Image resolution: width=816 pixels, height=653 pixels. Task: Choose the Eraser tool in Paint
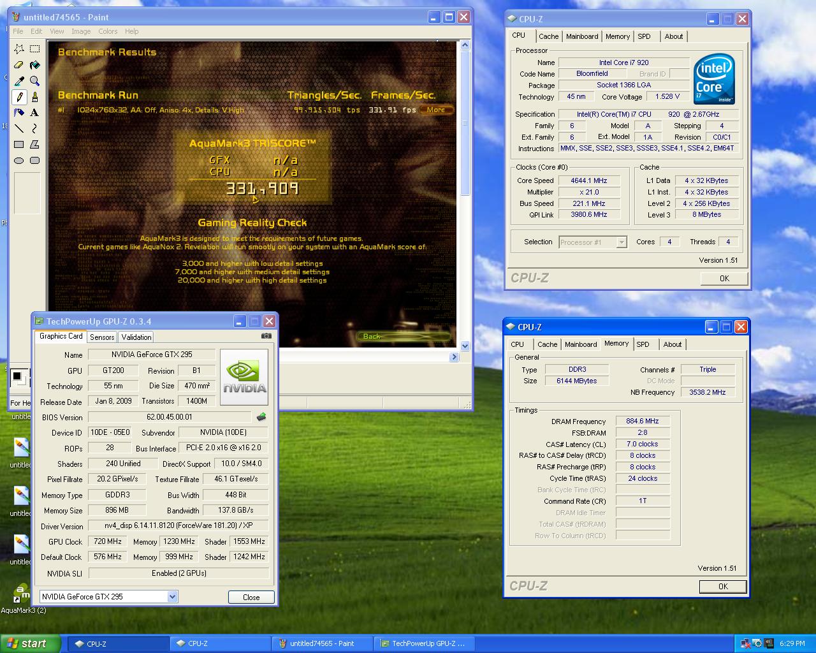(19, 65)
